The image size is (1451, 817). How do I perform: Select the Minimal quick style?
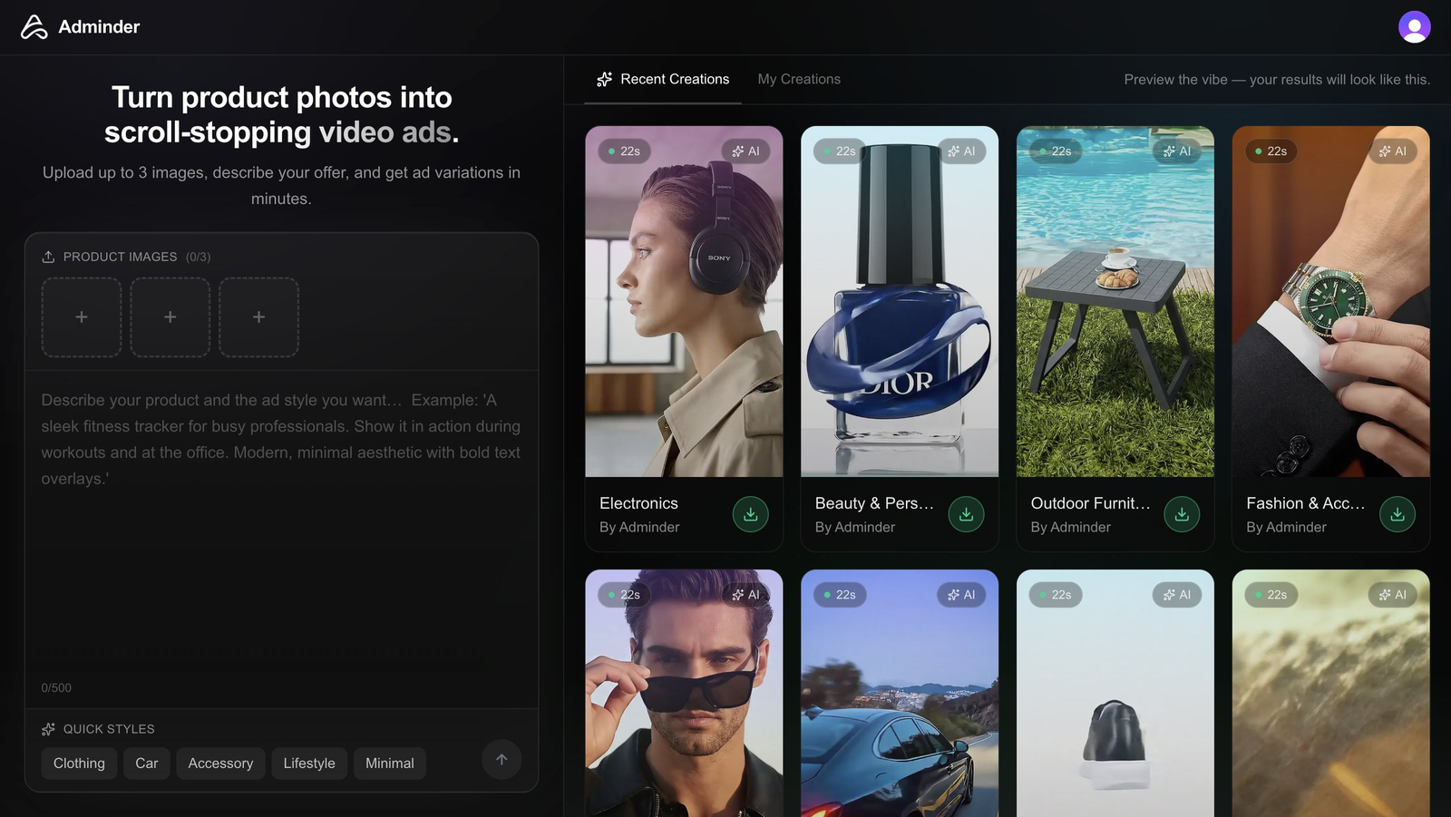[389, 764]
